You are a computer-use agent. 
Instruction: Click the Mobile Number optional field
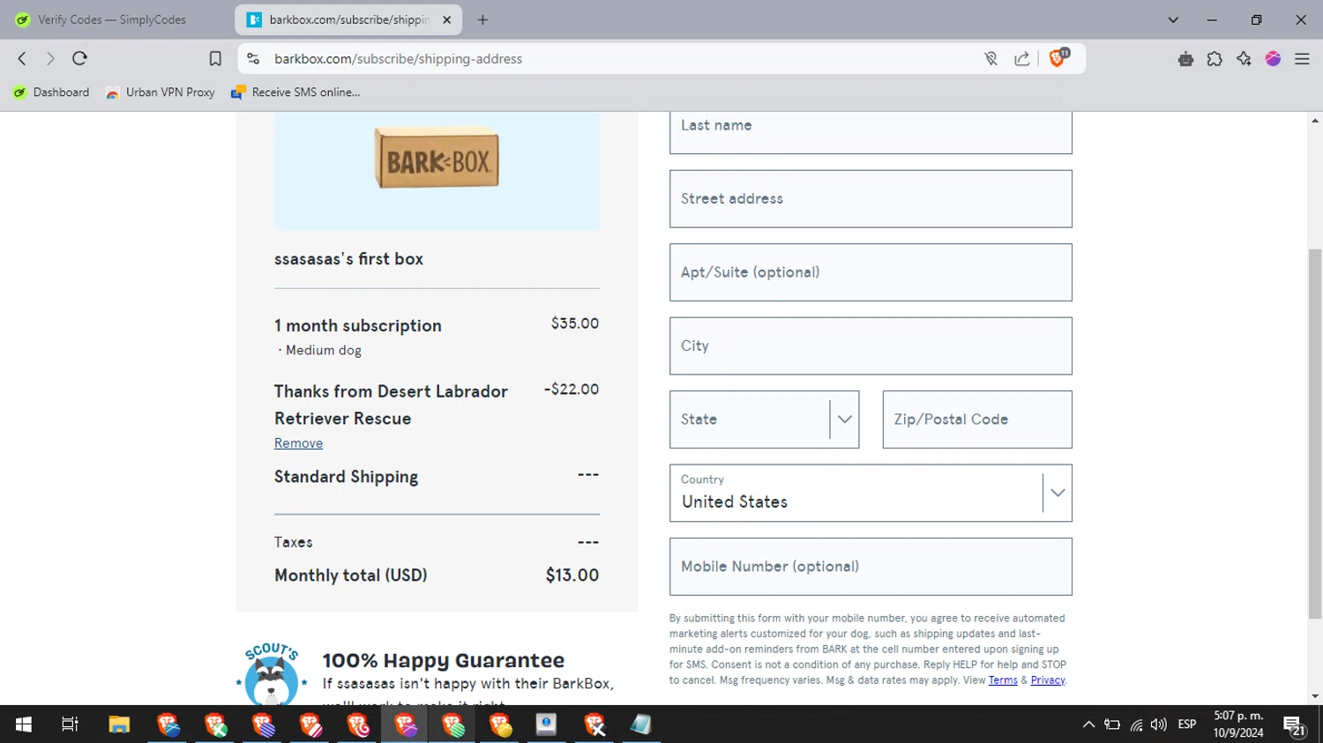871,567
